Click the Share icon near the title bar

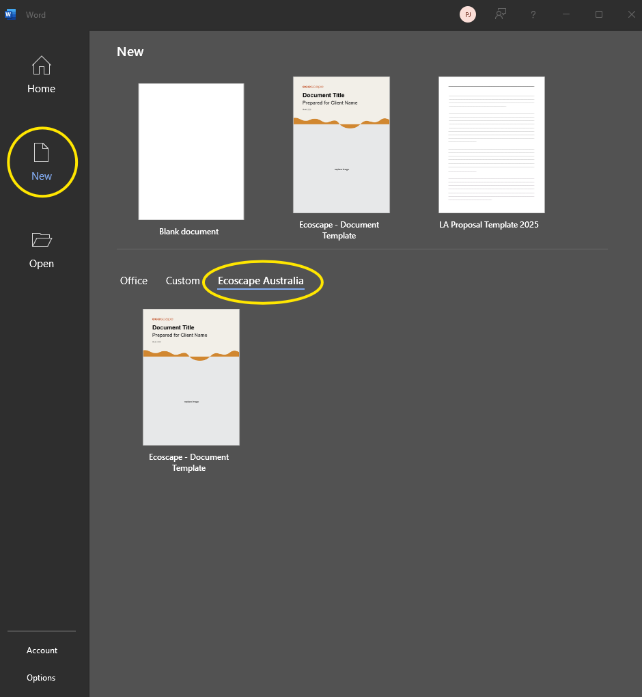[x=500, y=14]
